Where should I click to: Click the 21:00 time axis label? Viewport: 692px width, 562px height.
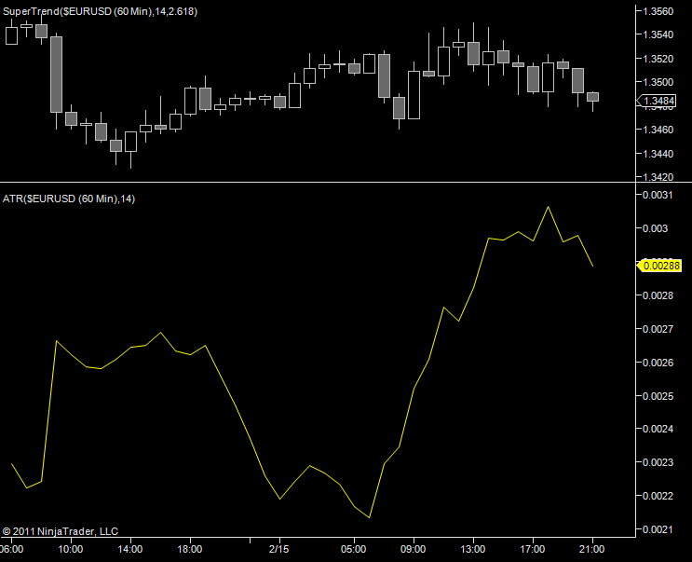[591, 549]
